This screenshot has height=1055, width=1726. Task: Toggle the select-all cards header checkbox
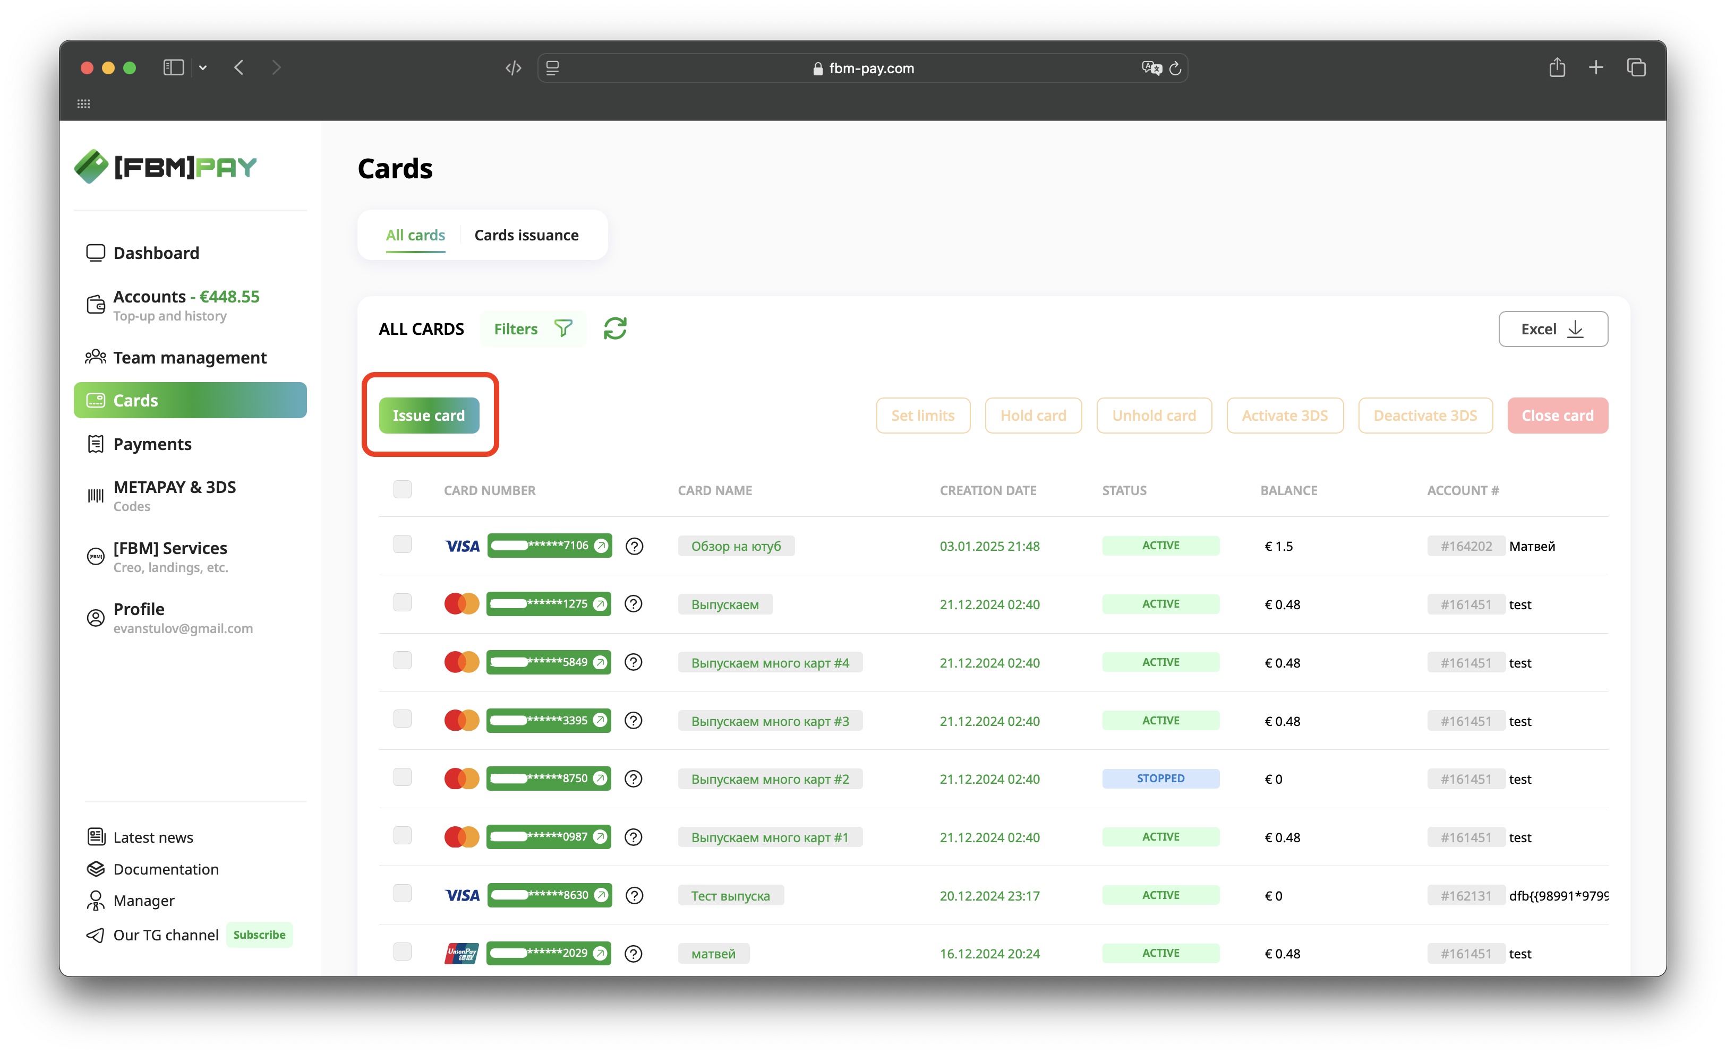pyautogui.click(x=402, y=489)
